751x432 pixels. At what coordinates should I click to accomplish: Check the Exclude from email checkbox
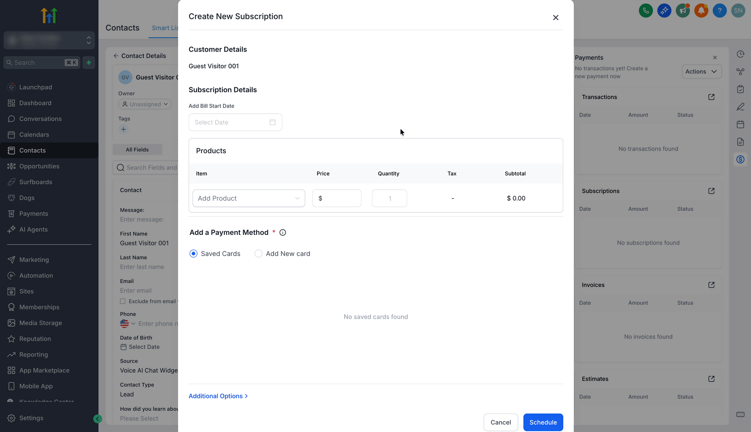tap(123, 302)
